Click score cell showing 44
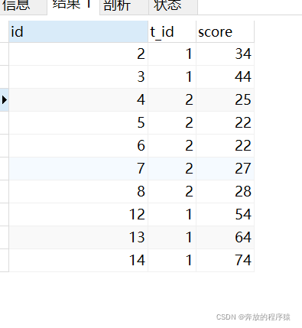Screen dimensions: 302x328 [x=226, y=77]
